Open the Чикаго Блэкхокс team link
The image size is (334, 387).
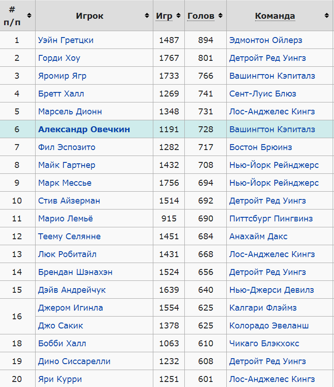264,344
